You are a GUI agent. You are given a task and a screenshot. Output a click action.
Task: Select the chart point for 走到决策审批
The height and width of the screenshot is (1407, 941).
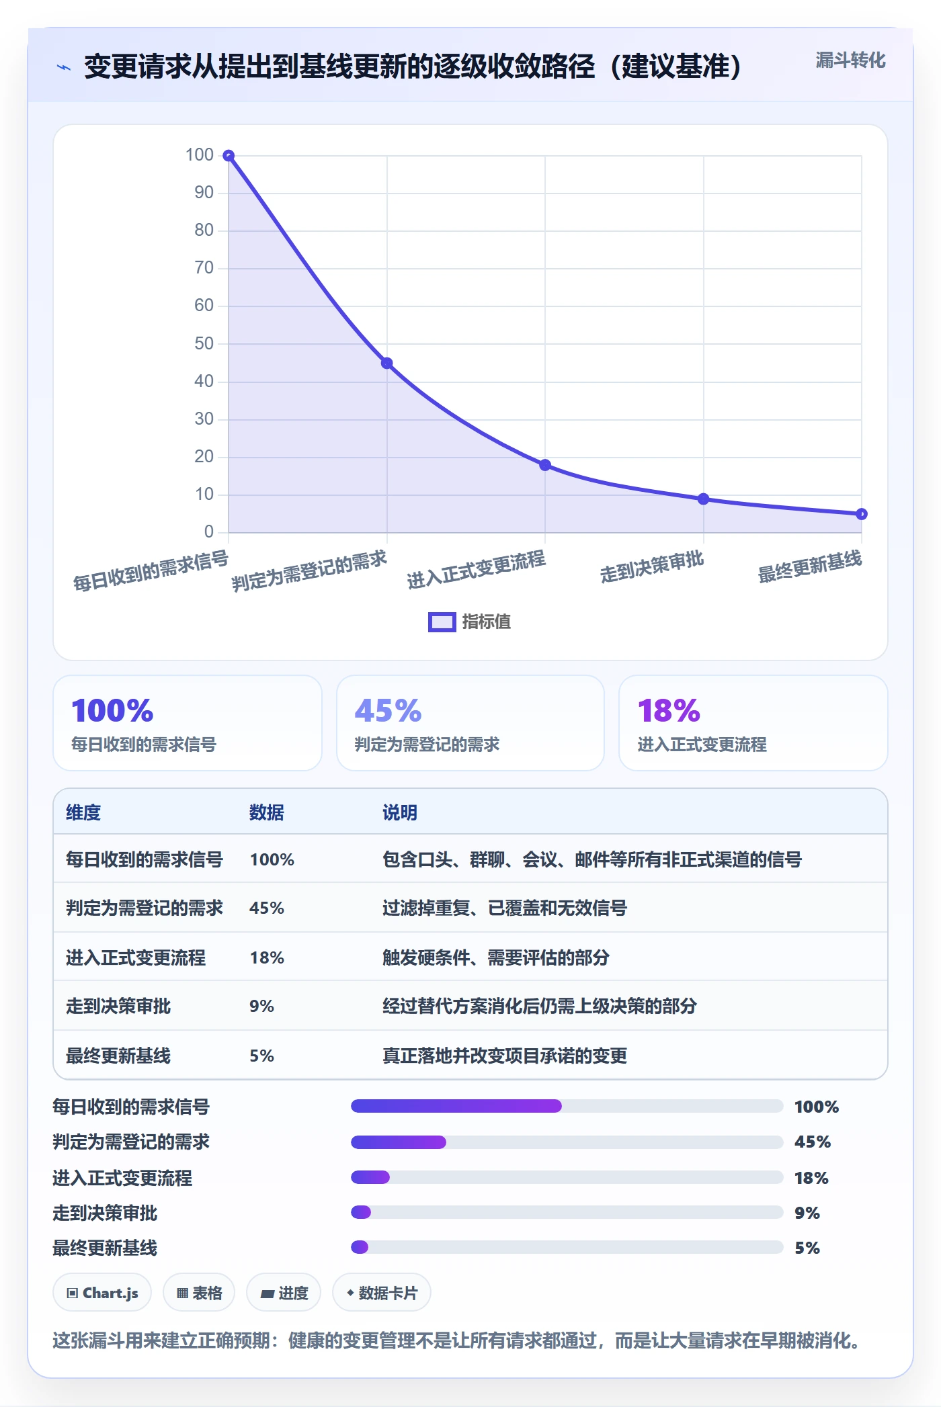coord(703,499)
